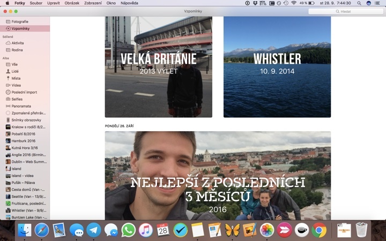Click battery status in menu bar

307,3
